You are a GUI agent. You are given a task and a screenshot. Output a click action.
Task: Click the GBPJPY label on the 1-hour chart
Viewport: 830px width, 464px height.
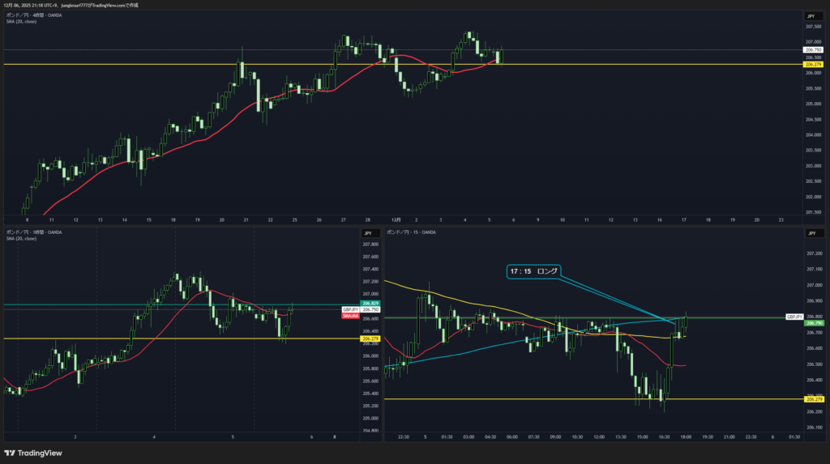pyautogui.click(x=351, y=309)
